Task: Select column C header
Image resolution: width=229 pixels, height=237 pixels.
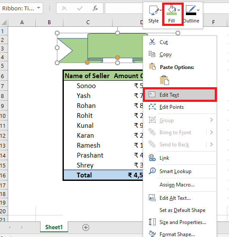Action: [88, 22]
